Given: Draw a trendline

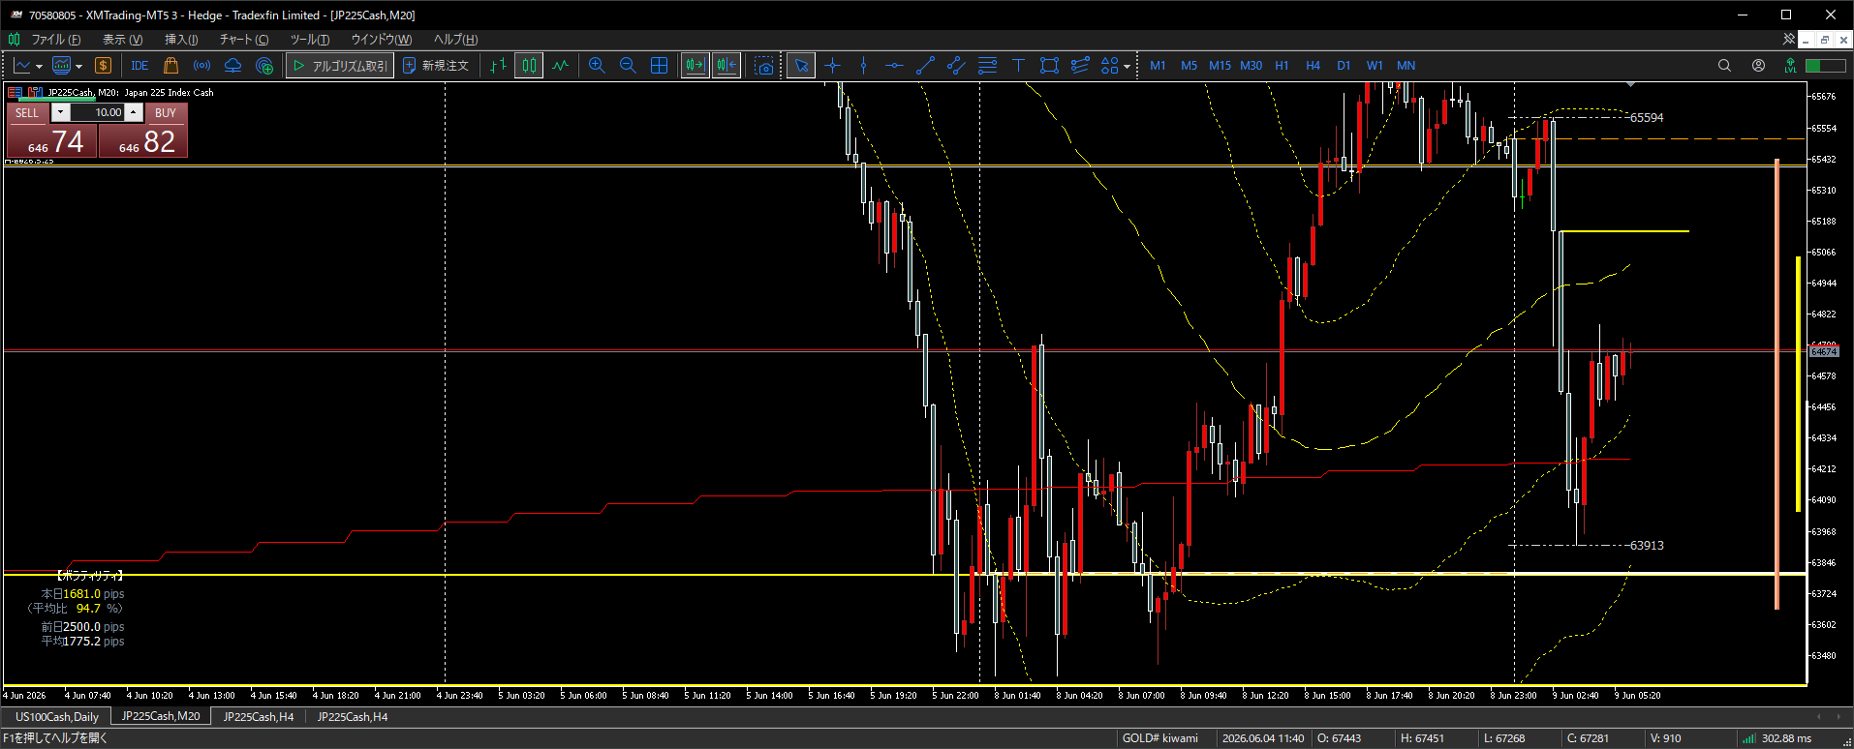Looking at the screenshot, I should [925, 66].
